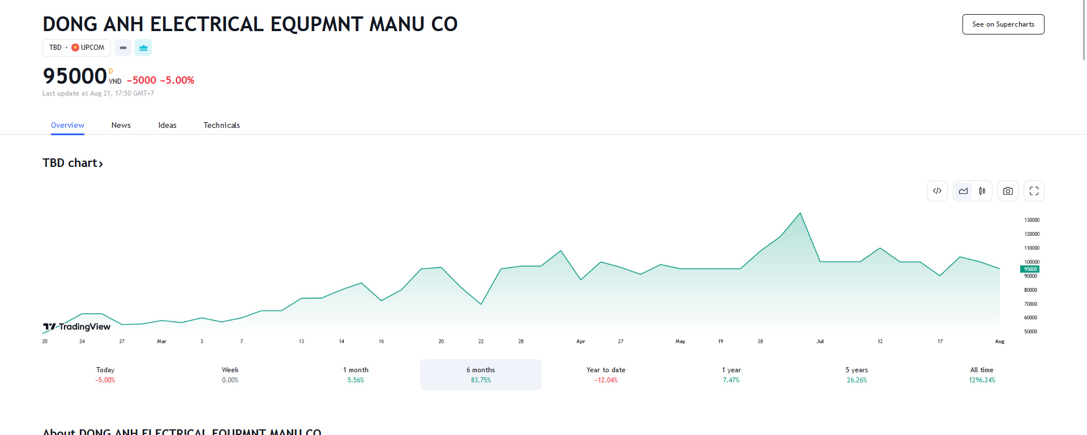Enter fullscreen mode via expand icon
This screenshot has height=435, width=1087.
coord(1034,191)
